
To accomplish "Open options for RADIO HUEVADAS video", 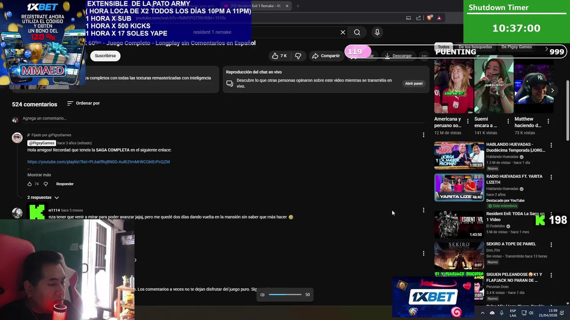I will tap(551, 177).
